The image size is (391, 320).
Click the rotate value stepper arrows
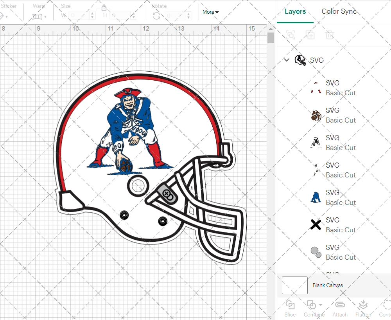click(188, 16)
